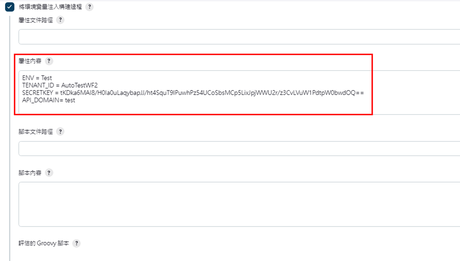Open the 腳本文件路徑 help tooltip
The height and width of the screenshot is (261, 460).
[60, 131]
